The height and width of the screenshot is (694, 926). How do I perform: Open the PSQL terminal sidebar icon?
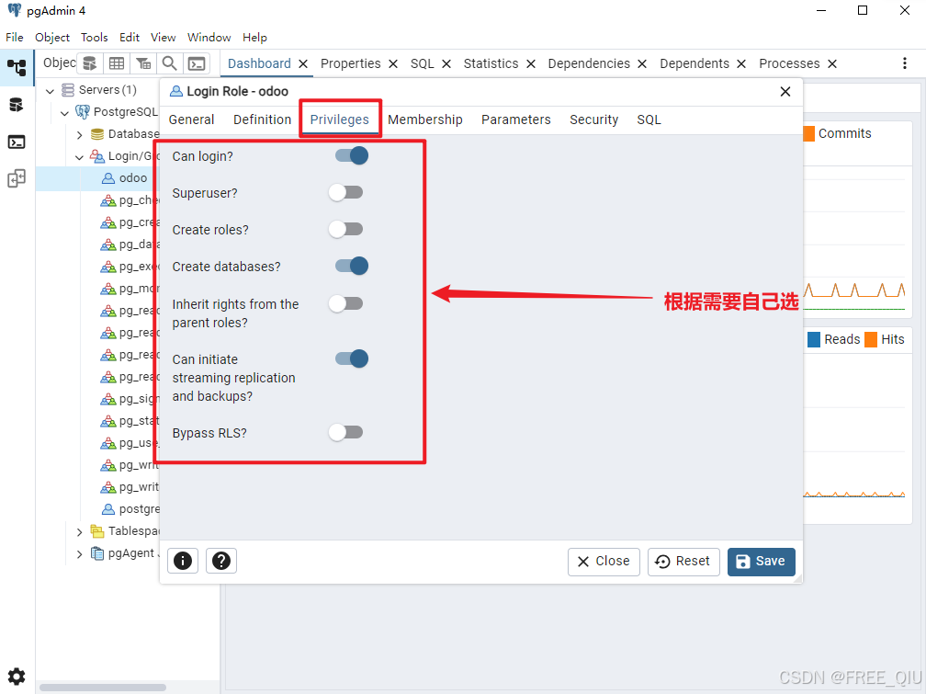tap(17, 142)
